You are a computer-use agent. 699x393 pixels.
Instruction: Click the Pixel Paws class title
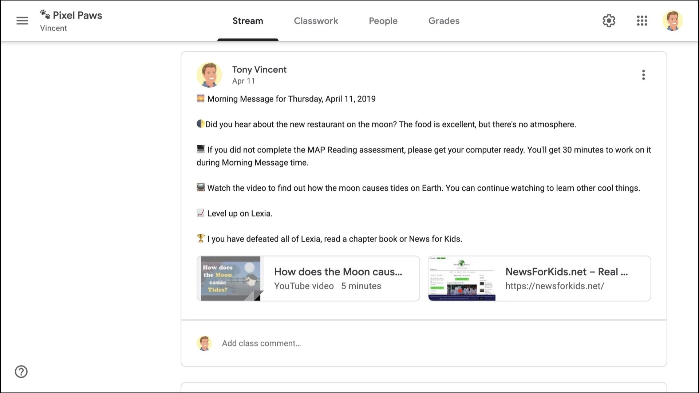pyautogui.click(x=77, y=15)
